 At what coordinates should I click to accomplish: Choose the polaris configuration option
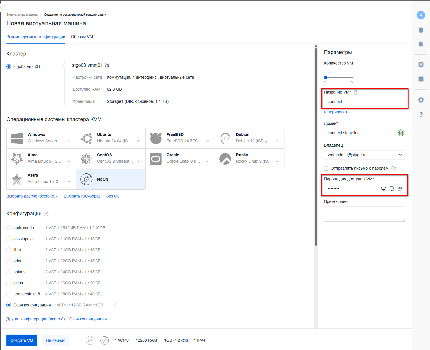tap(9, 272)
